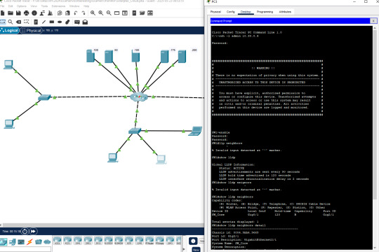This screenshot has height=252, width=379.
Task: Click the Add Simple PDU envelope icon
Action: [77, 22]
